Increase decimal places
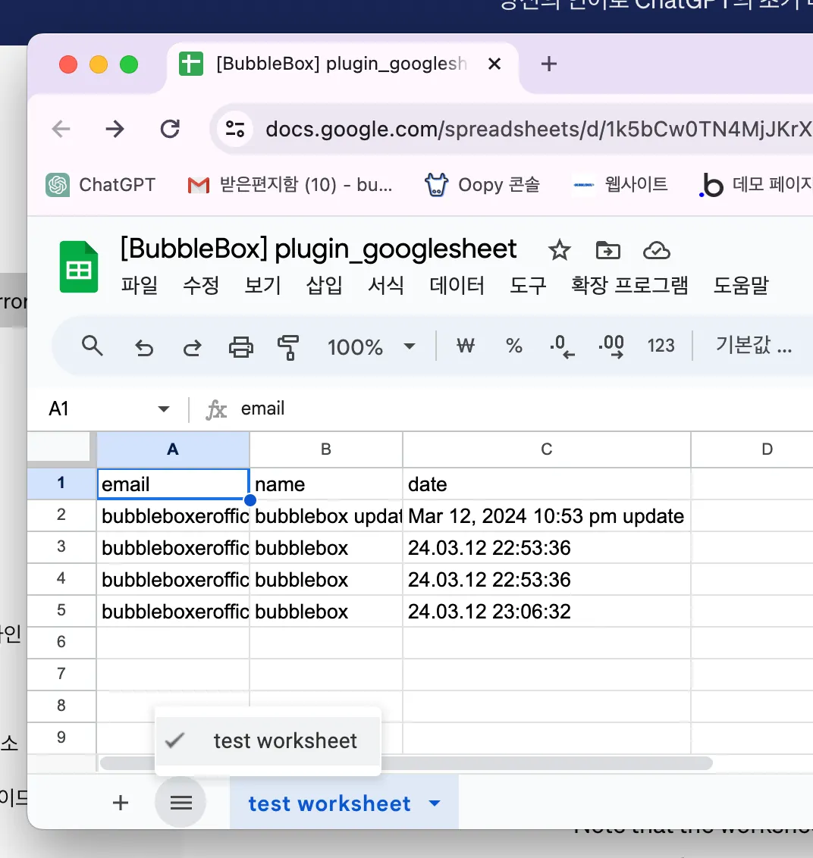Screen dimensions: 813x858 point(611,346)
